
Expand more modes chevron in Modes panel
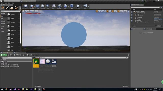pos(20,8)
